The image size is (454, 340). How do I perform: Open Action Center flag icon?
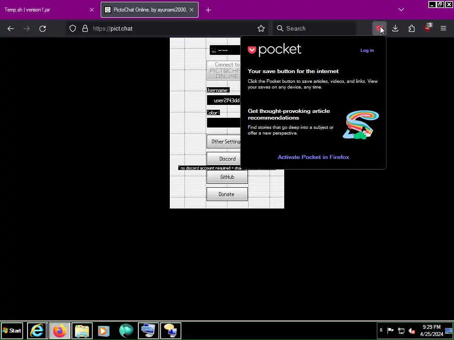[390, 330]
